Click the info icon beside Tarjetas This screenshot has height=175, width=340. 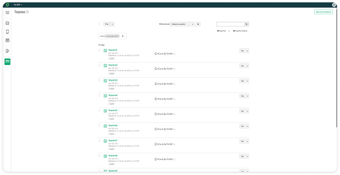[x=27, y=12]
